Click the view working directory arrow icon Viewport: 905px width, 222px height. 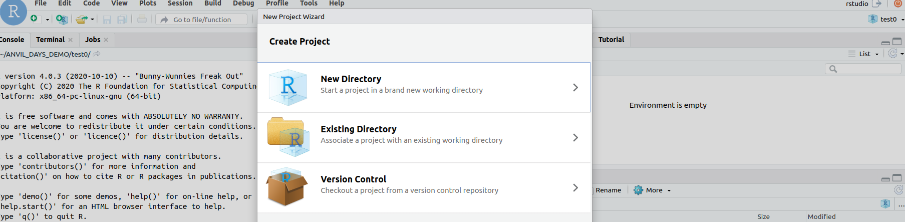coord(97,54)
